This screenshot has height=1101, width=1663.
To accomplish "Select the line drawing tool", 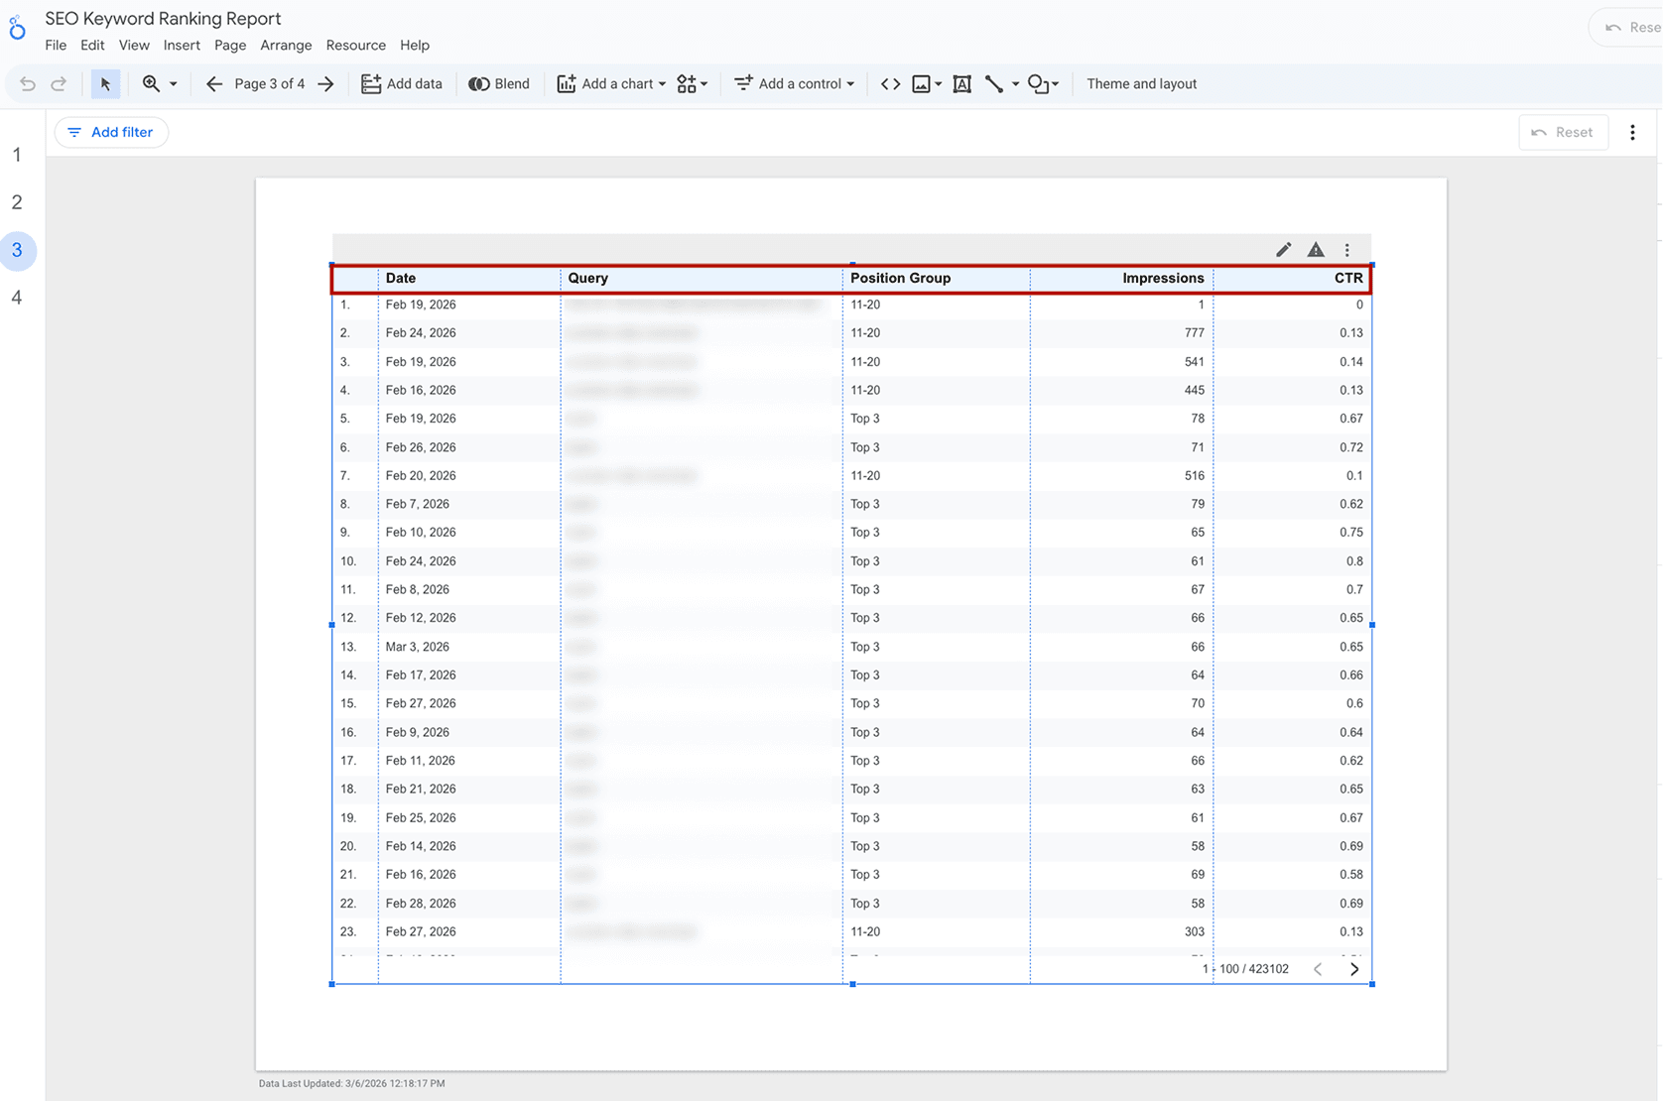I will (994, 83).
